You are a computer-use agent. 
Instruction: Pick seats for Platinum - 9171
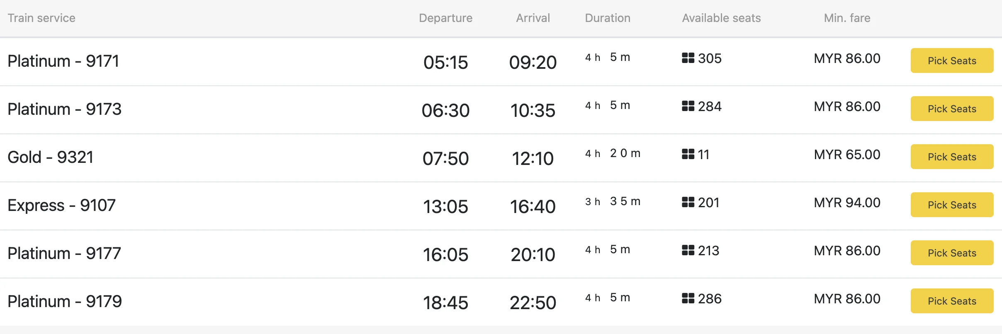point(952,61)
